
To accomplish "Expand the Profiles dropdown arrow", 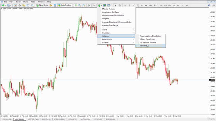I will point(11,5).
